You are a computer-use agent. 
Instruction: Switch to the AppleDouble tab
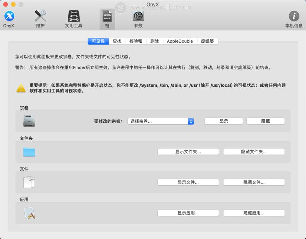tap(180, 41)
